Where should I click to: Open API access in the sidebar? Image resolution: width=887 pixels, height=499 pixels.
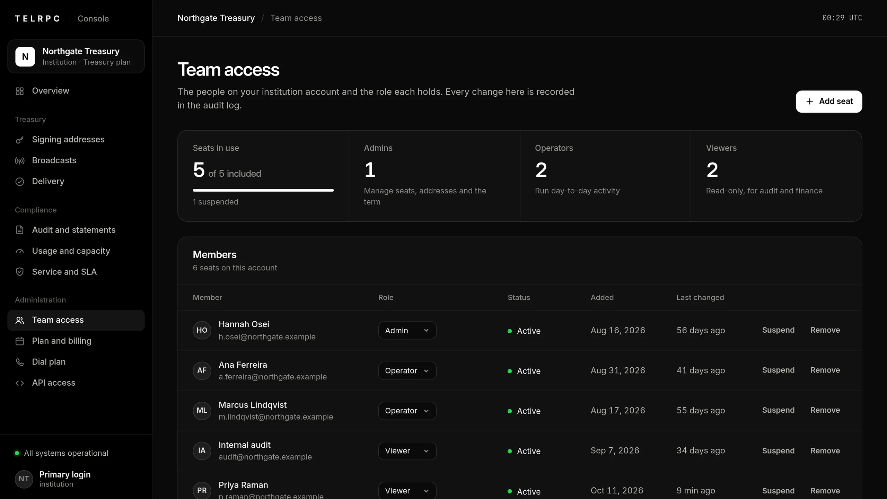(x=76, y=383)
